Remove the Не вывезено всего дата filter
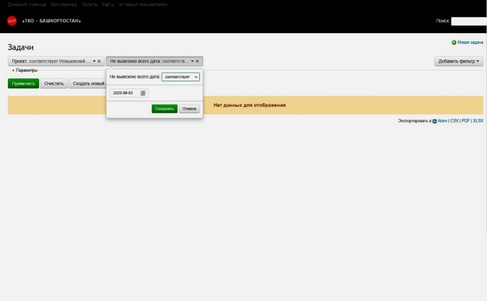This screenshot has width=487, height=301. pyautogui.click(x=197, y=61)
